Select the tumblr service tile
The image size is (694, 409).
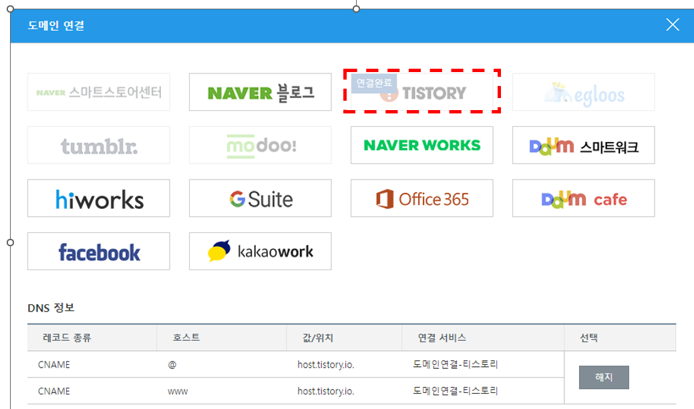(x=99, y=145)
